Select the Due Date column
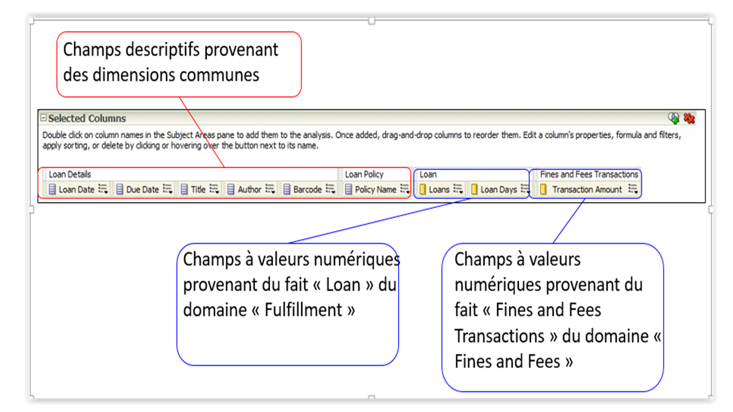 pos(143,189)
